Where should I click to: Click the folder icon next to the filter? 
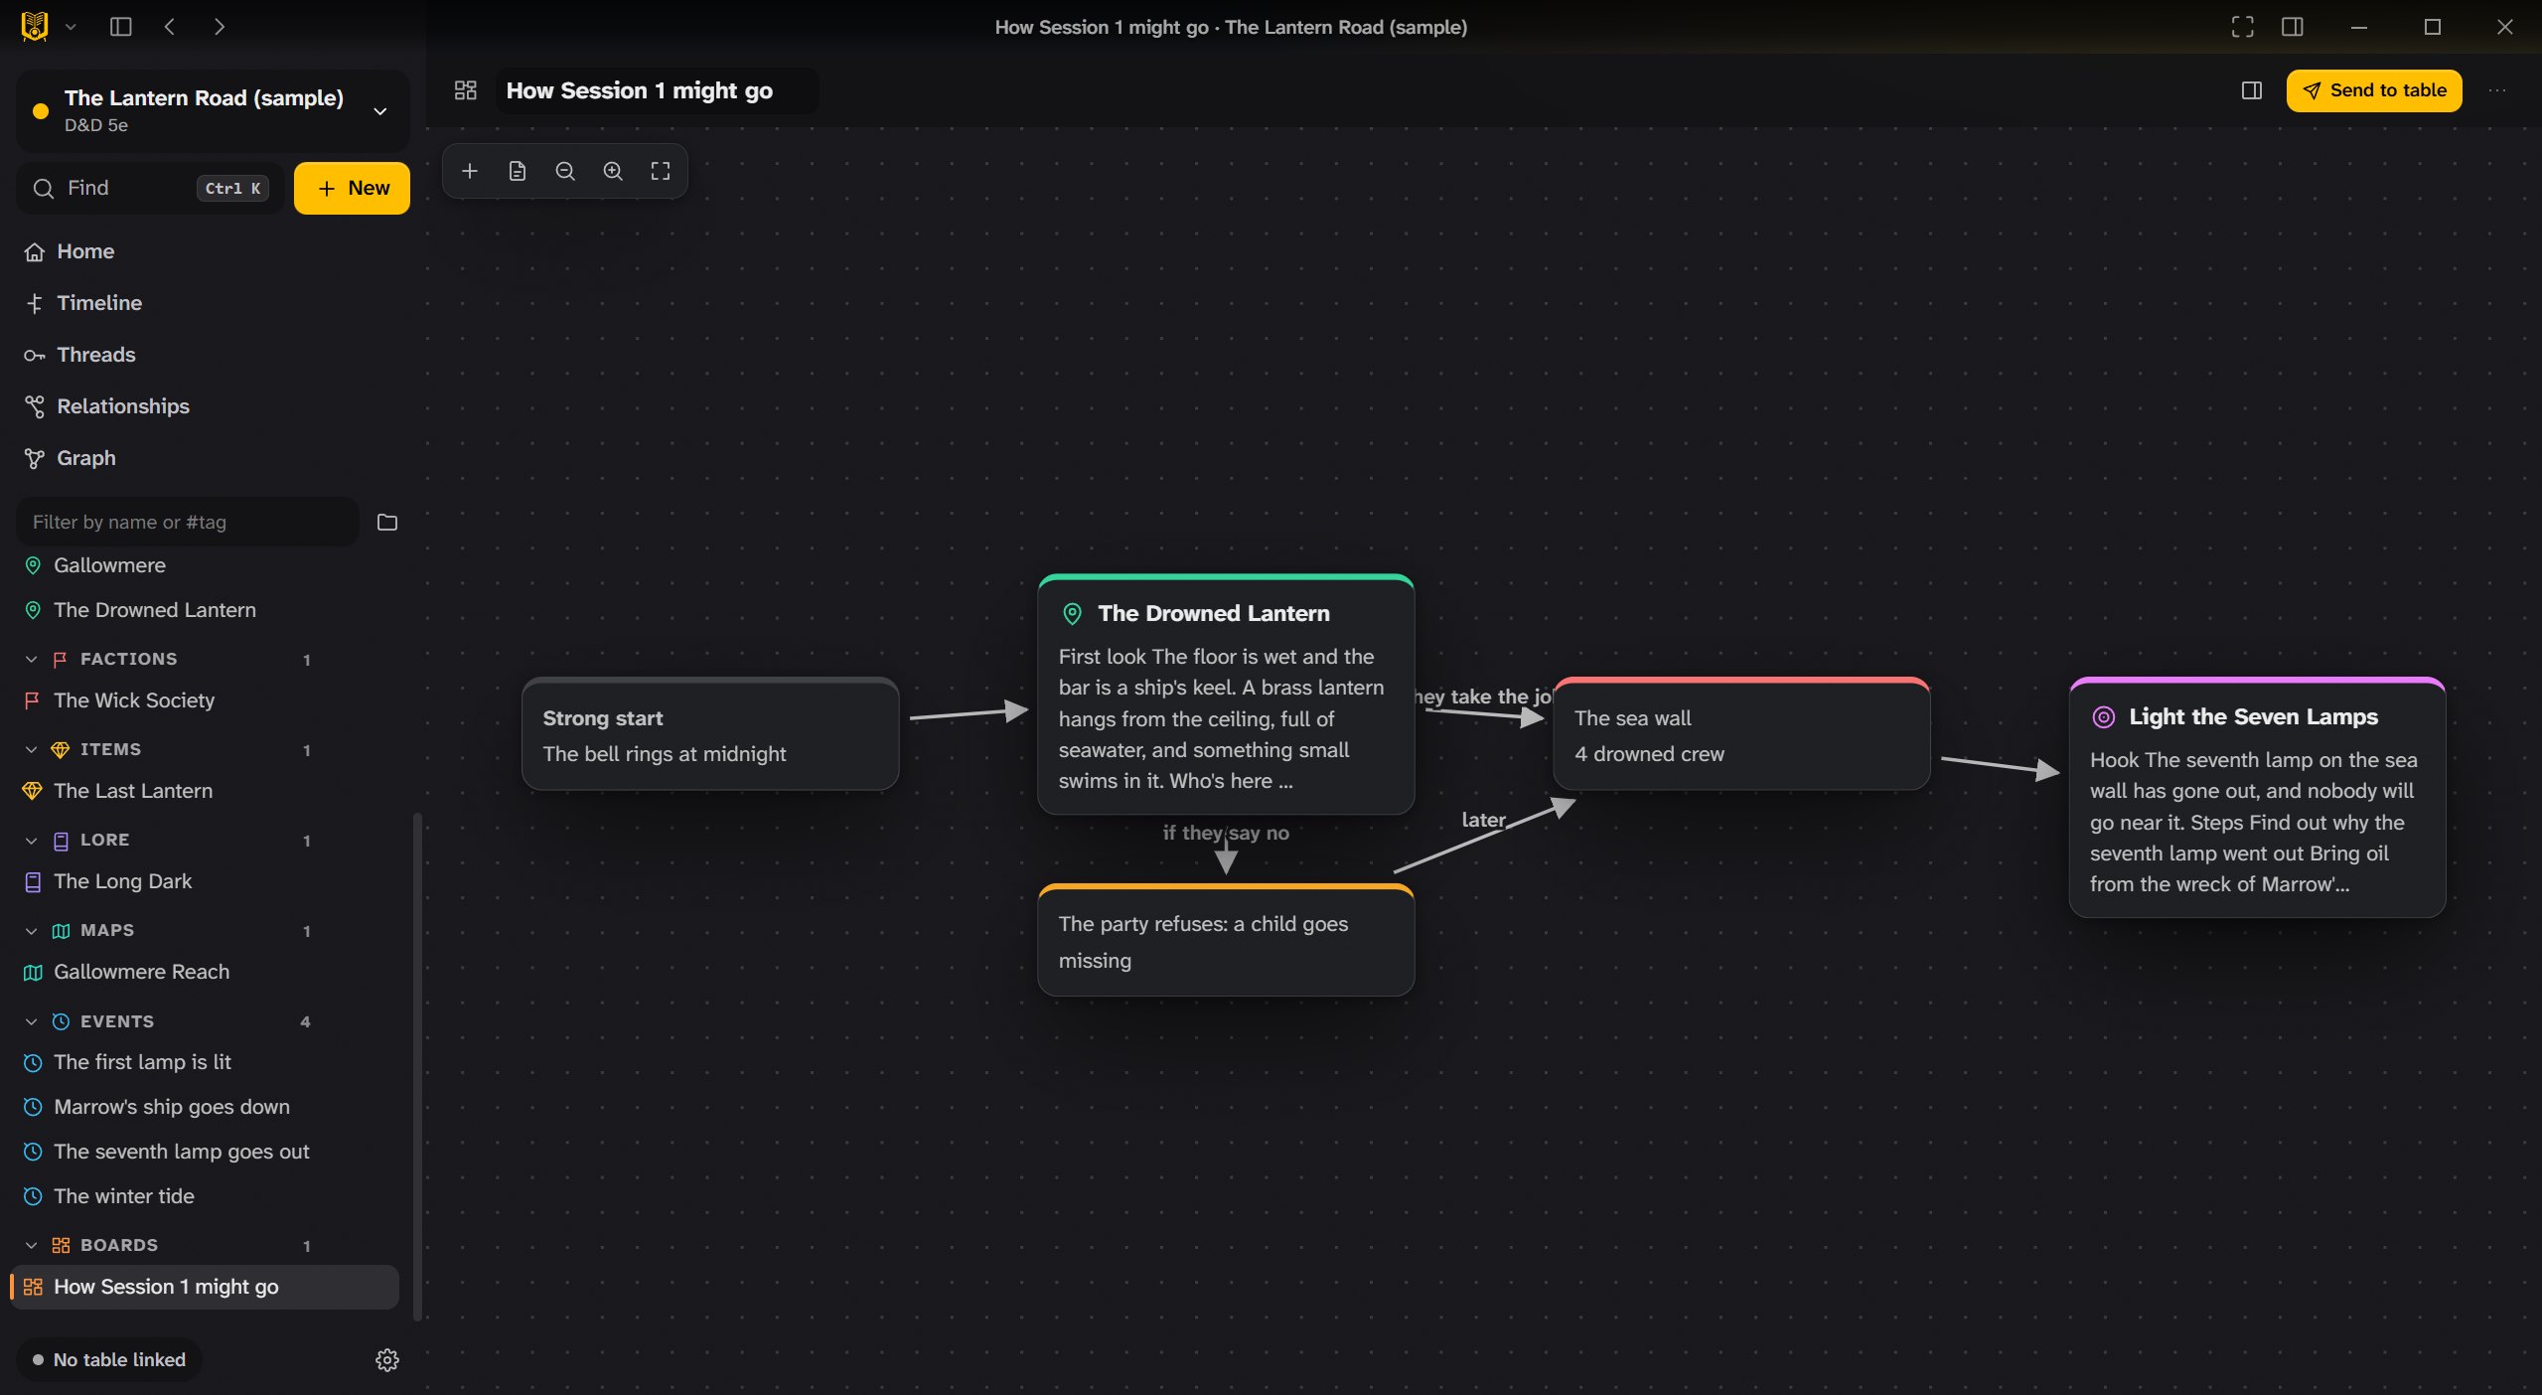(x=387, y=522)
